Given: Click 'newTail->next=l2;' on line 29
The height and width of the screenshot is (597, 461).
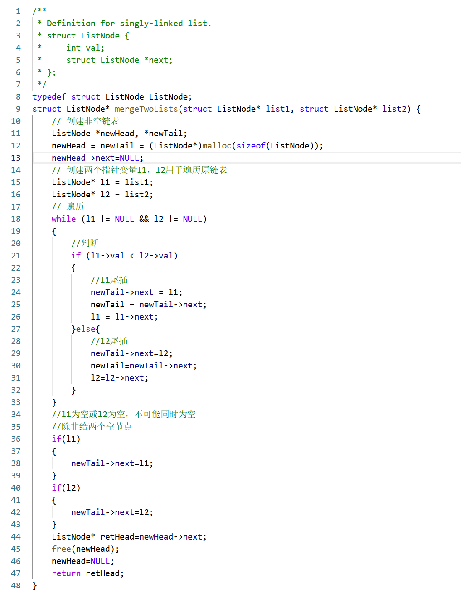Looking at the screenshot, I should coord(131,353).
